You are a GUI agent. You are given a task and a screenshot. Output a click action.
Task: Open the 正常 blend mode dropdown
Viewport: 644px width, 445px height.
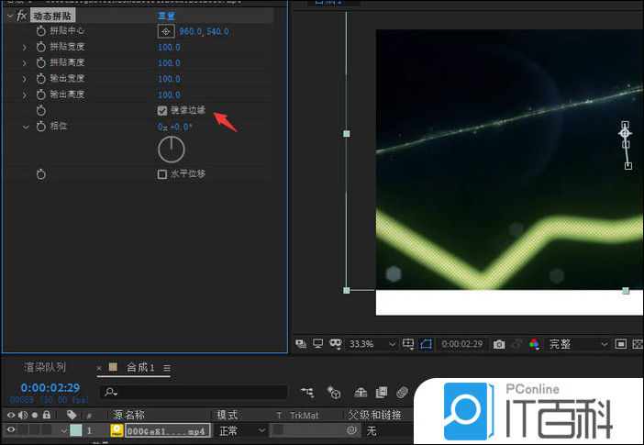tap(241, 429)
